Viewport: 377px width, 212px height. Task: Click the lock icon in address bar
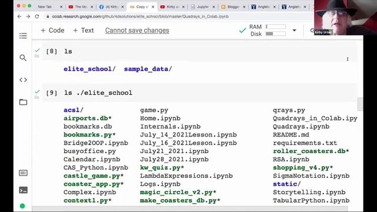[x=48, y=16]
